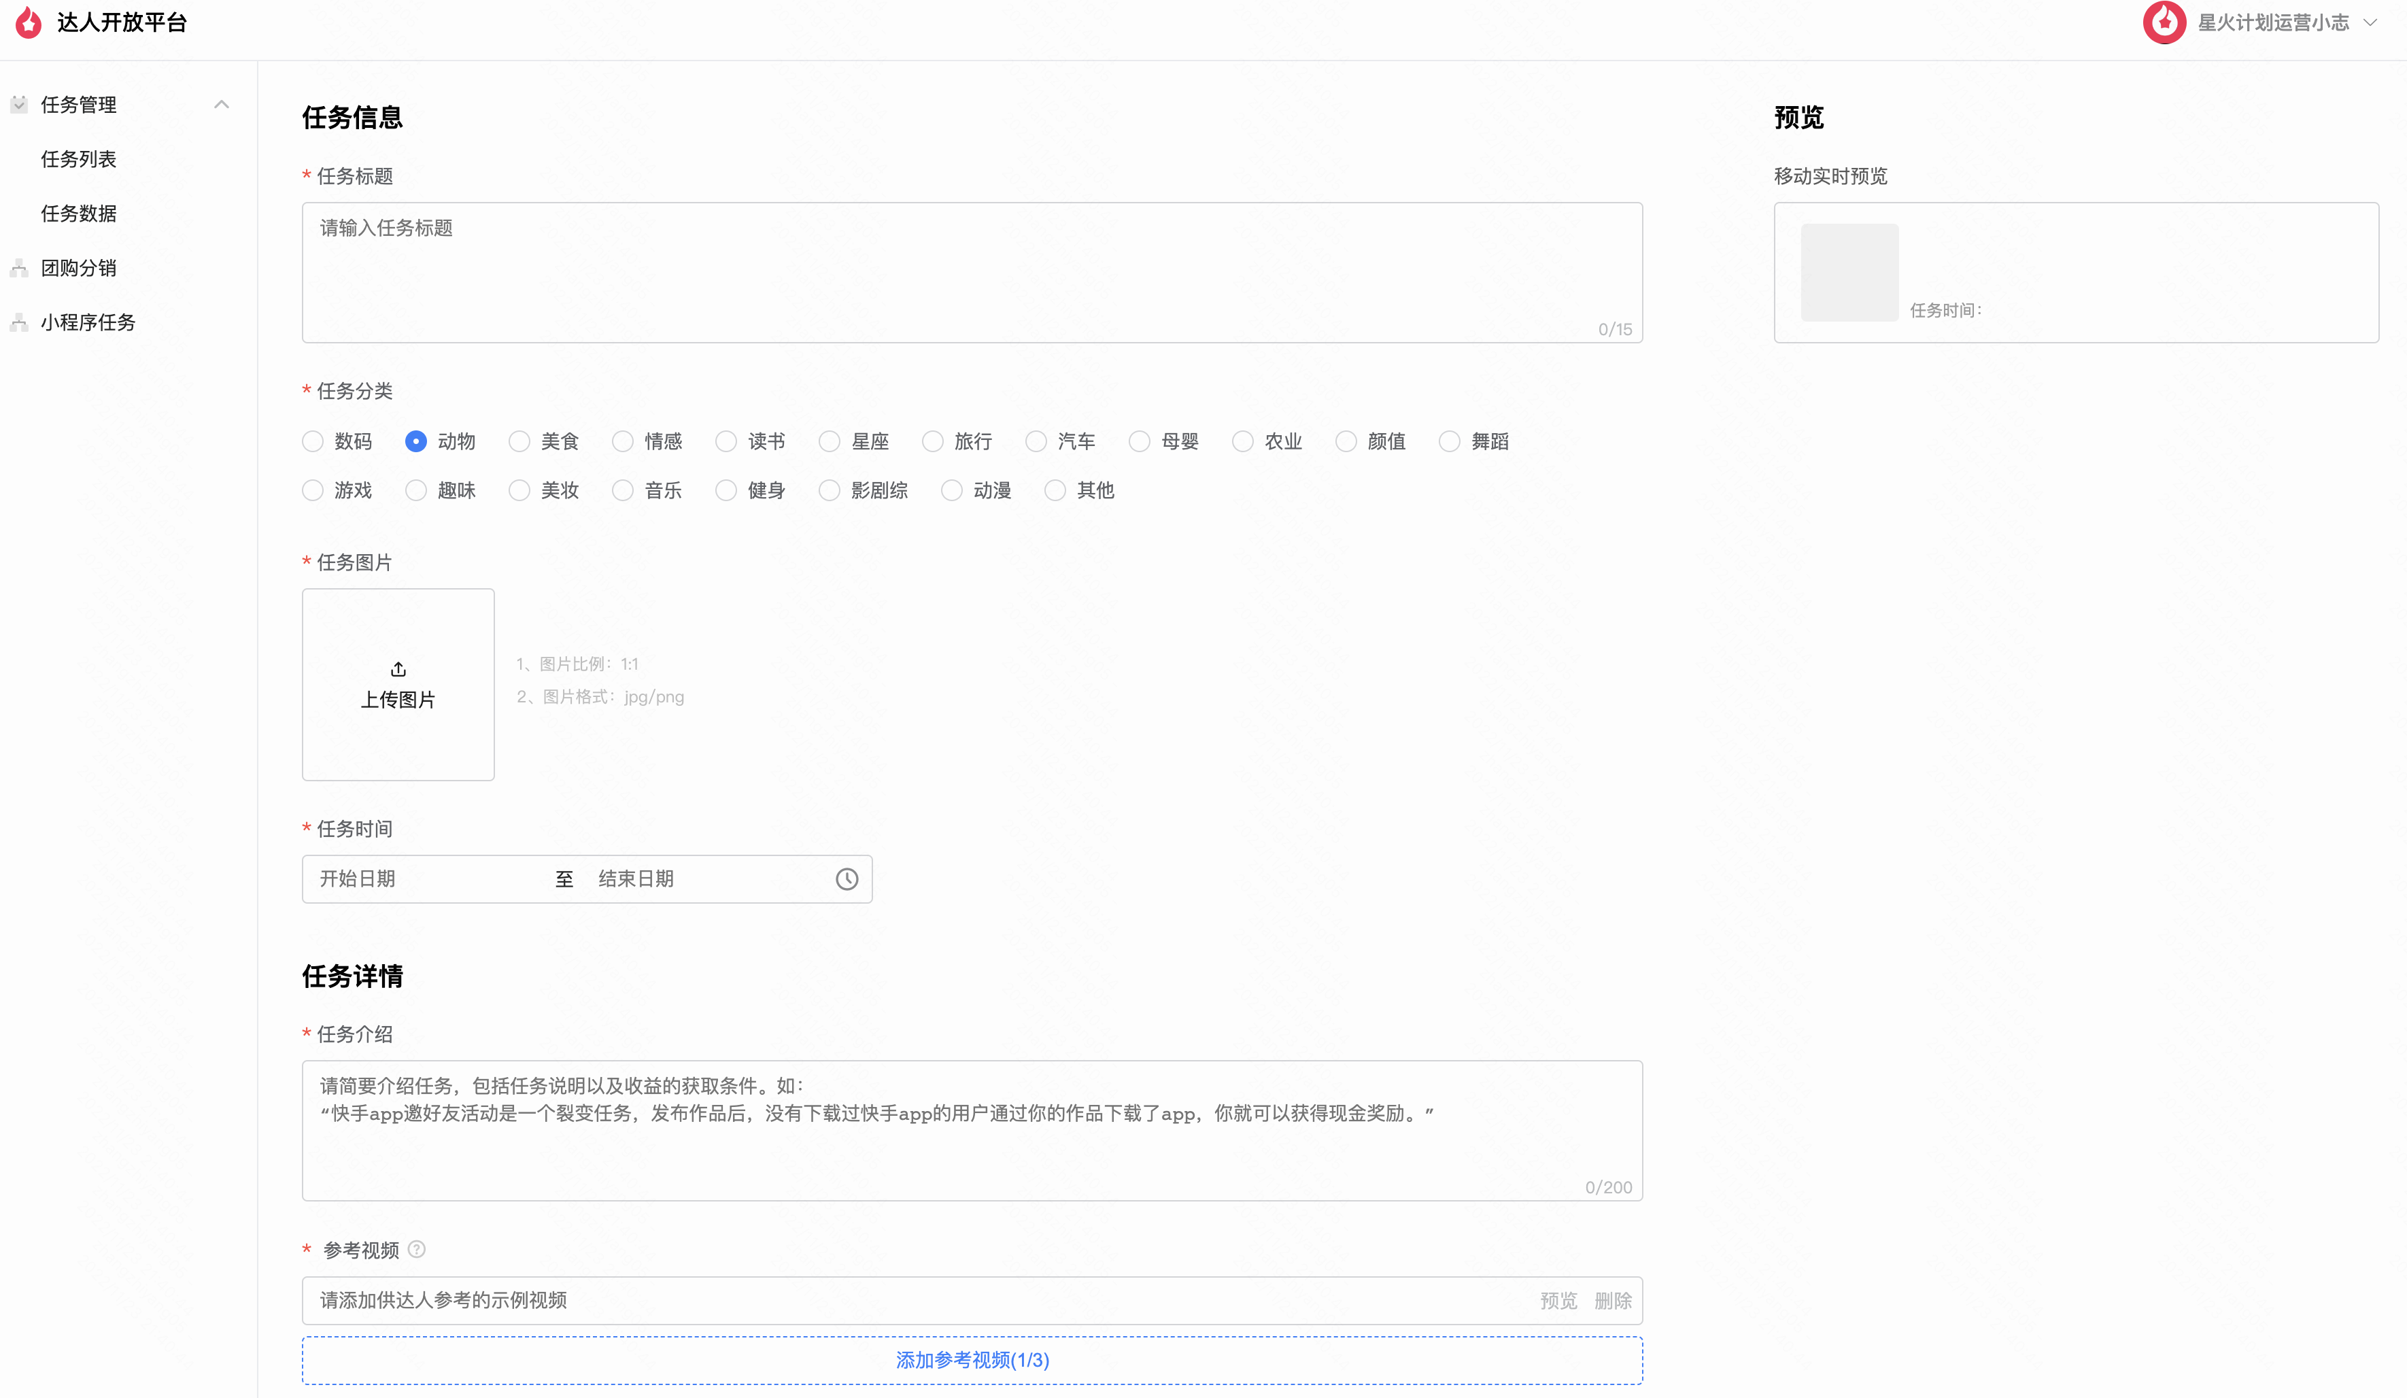The height and width of the screenshot is (1398, 2407).
Task: Select the 美食 category
Action: tap(545, 441)
